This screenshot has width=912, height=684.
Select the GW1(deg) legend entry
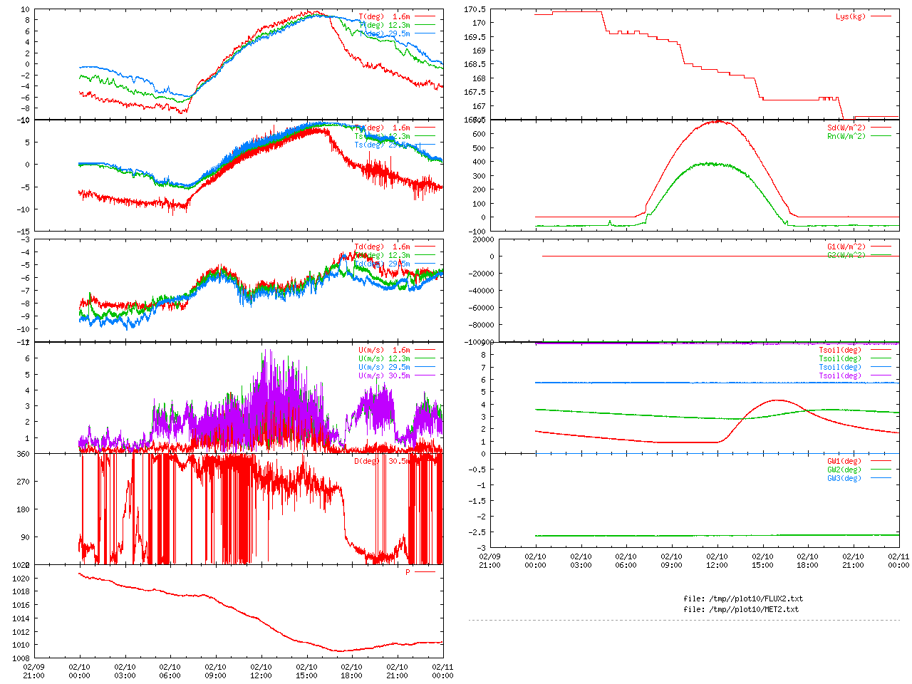(x=844, y=461)
